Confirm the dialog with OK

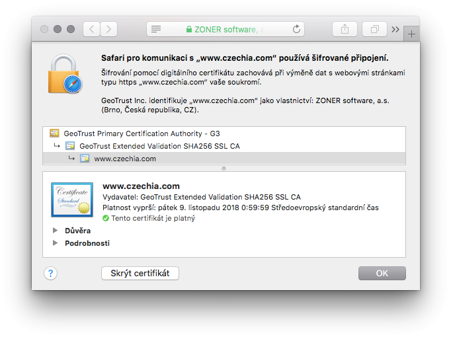[x=382, y=273]
